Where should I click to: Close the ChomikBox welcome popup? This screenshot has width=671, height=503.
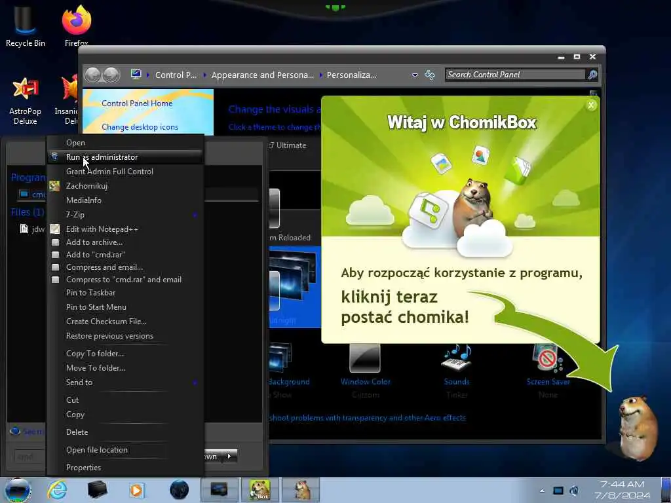click(591, 105)
